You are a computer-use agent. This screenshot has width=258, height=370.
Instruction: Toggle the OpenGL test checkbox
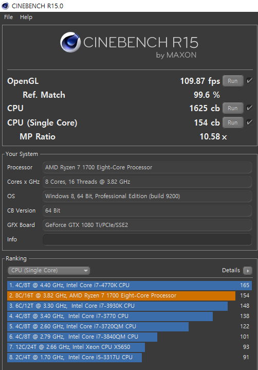coord(249,81)
